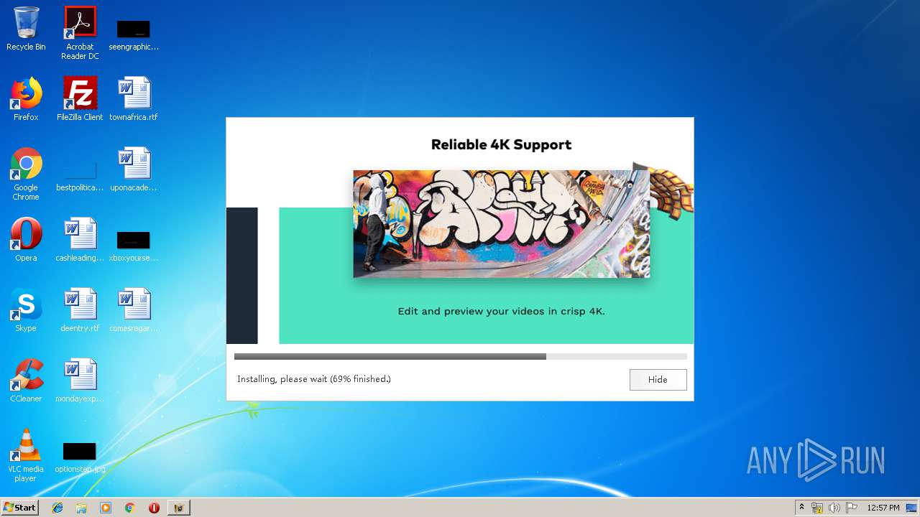Open Acrobat Reader DC shortcut
This screenshot has height=517, width=920.
tap(80, 33)
